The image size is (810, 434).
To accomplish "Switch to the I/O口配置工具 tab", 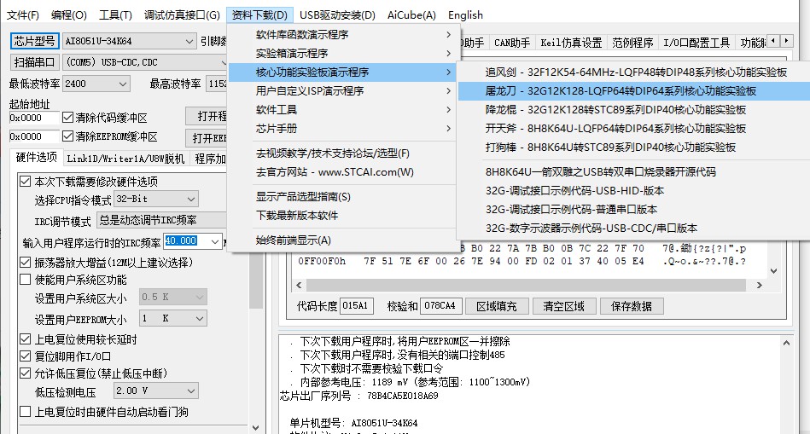I will pos(696,43).
